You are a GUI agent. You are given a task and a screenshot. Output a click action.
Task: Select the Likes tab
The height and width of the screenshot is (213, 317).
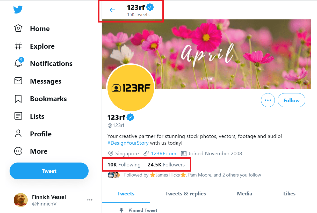289,194
